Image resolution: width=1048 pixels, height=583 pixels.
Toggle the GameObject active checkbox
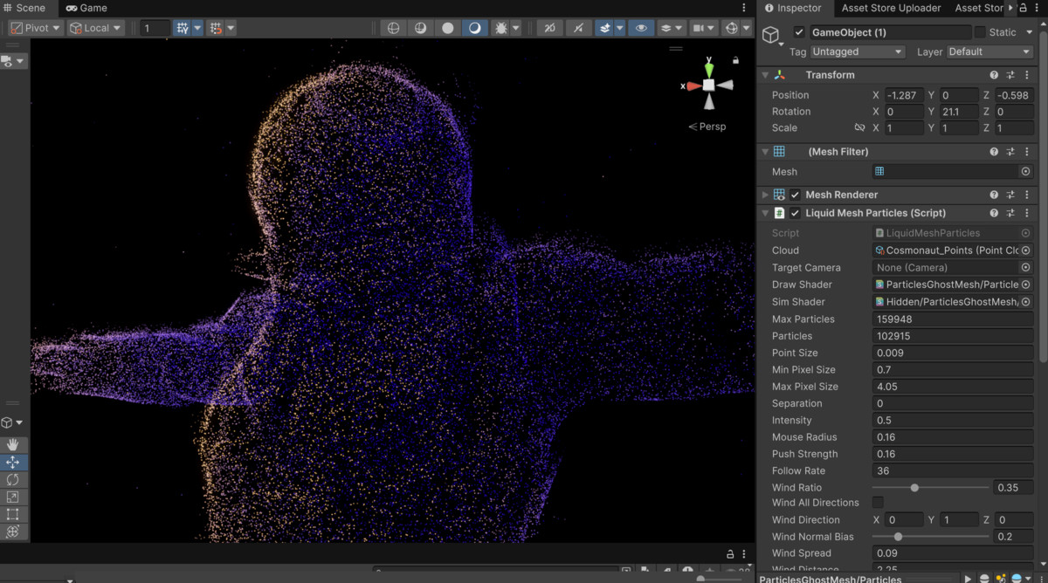tap(799, 32)
